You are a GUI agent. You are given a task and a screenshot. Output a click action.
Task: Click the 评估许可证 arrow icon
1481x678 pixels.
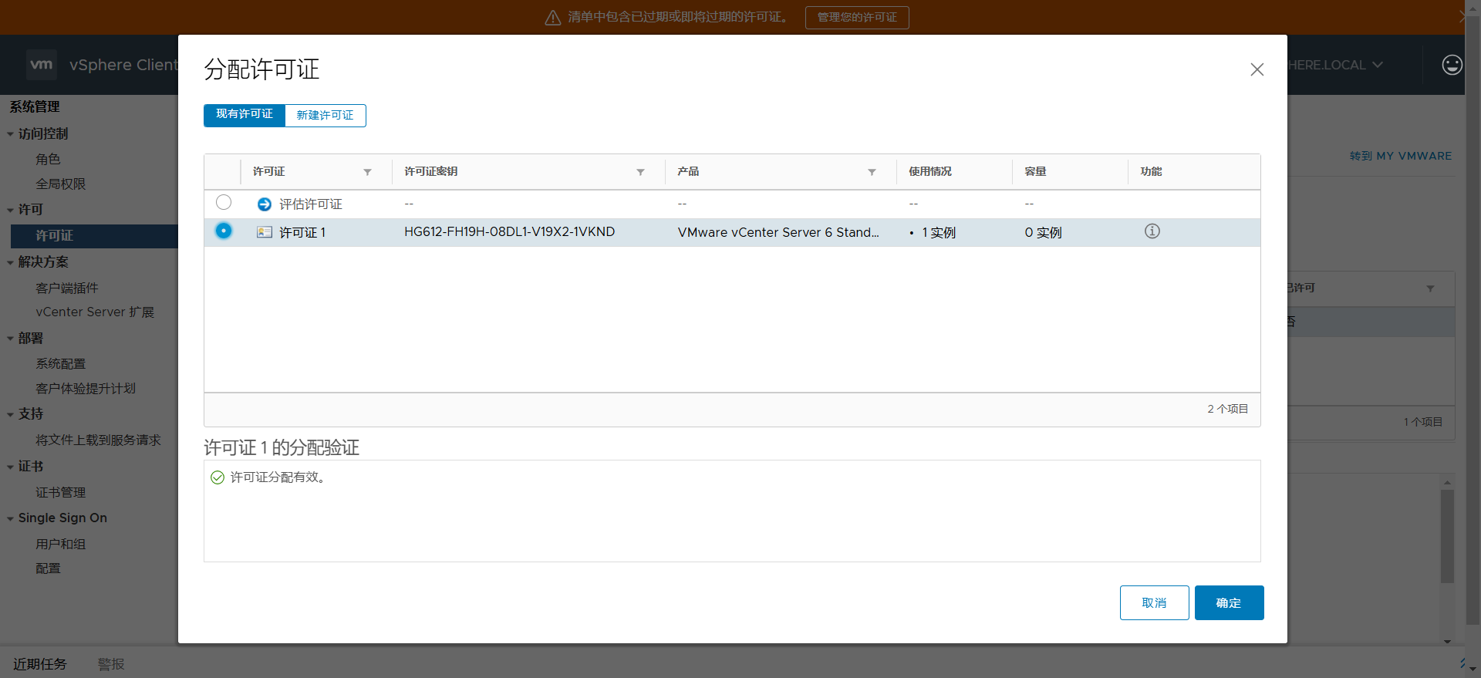(x=265, y=204)
